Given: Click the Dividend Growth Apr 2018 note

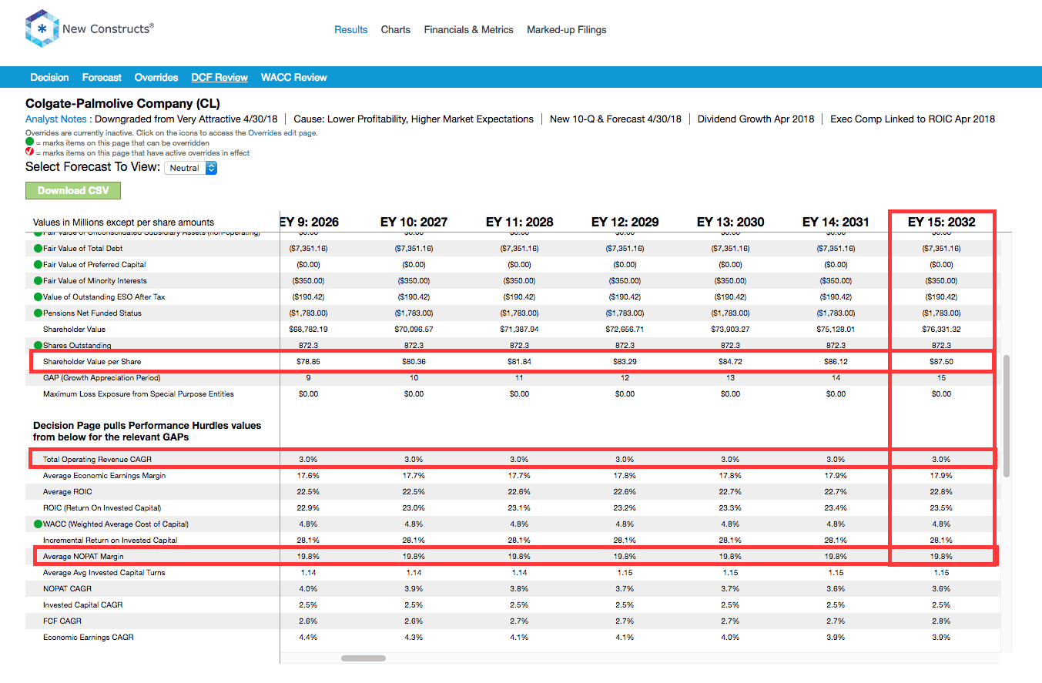Looking at the screenshot, I should (x=756, y=119).
